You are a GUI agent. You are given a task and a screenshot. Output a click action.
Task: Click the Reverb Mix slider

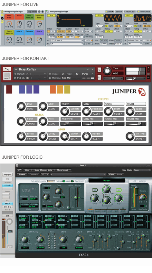click(x=136, y=124)
